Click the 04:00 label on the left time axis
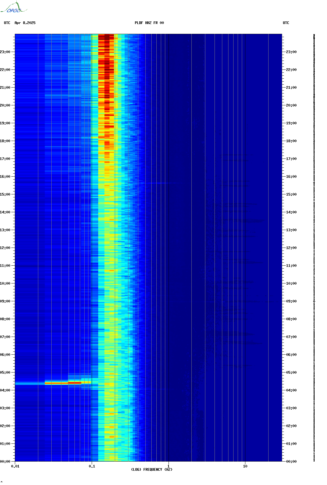The image size is (327, 485). [5, 390]
